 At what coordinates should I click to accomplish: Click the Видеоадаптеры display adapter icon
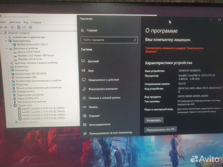[x=10, y=41]
